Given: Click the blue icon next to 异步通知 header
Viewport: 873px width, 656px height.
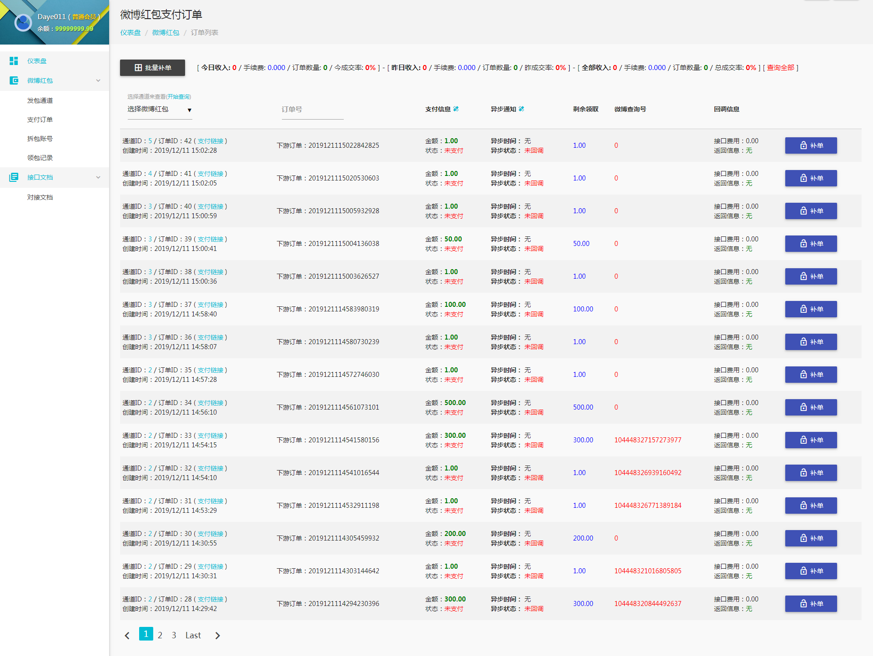Looking at the screenshot, I should coord(522,109).
